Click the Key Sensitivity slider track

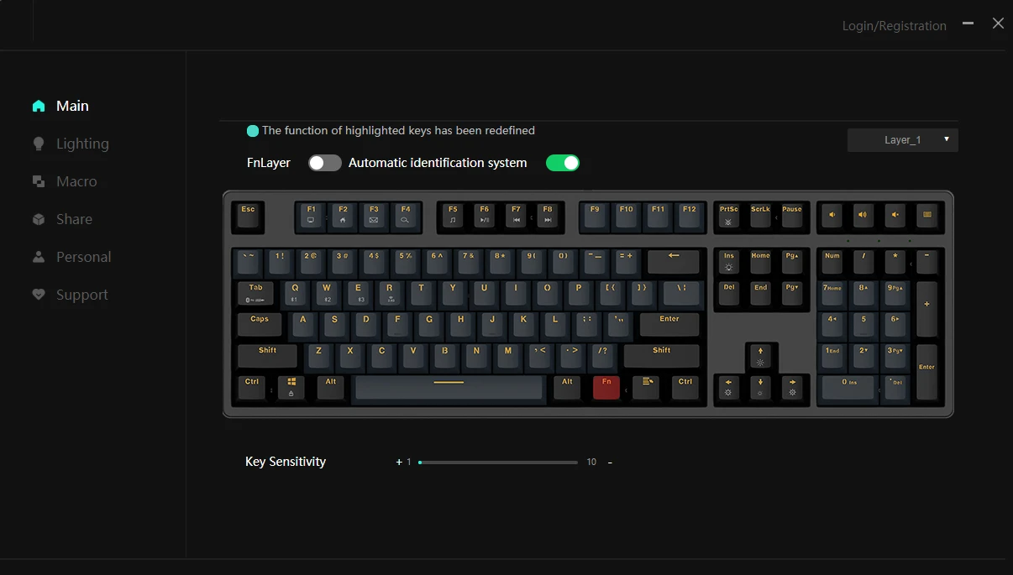click(498, 463)
